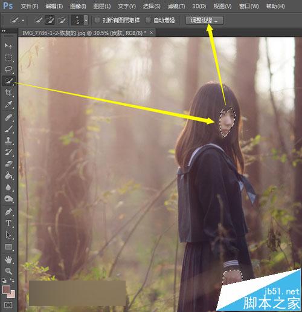
Task: Enable 对所有图层取样 checkbox
Action: click(x=97, y=20)
